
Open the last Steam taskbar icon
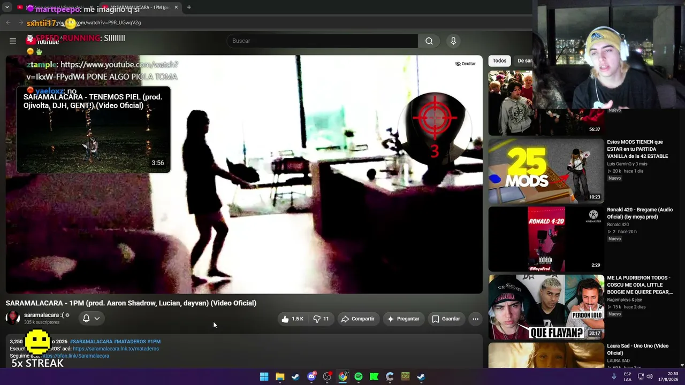pos(421,376)
